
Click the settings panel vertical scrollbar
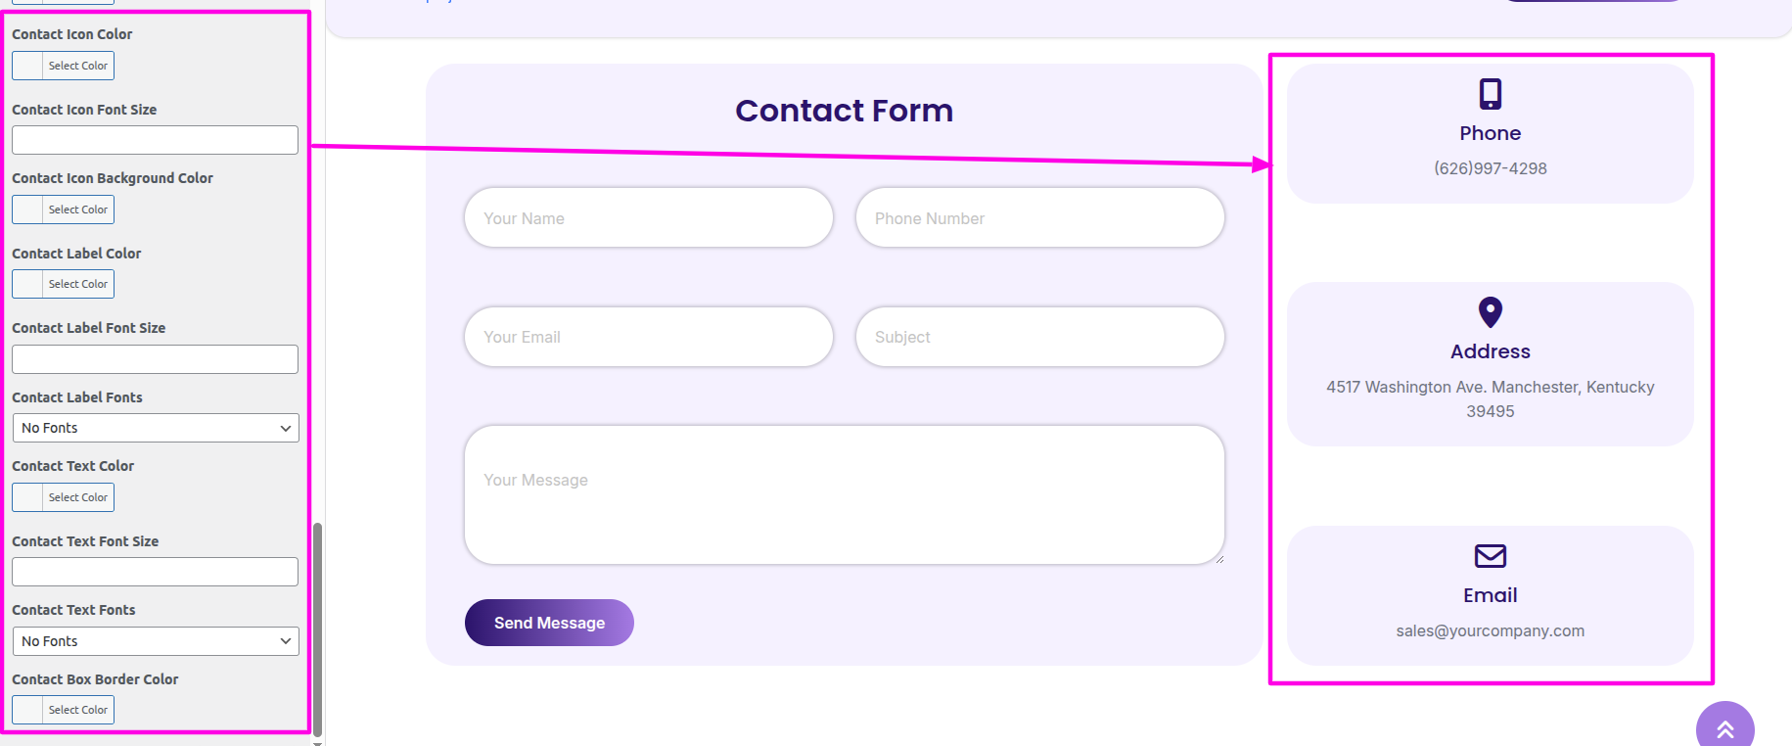(x=317, y=627)
